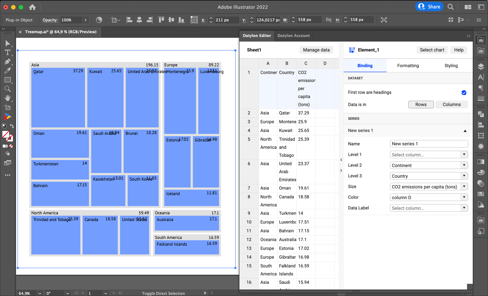488x296 pixels.
Task: Click the horizontal align center icon
Action: pos(139,20)
